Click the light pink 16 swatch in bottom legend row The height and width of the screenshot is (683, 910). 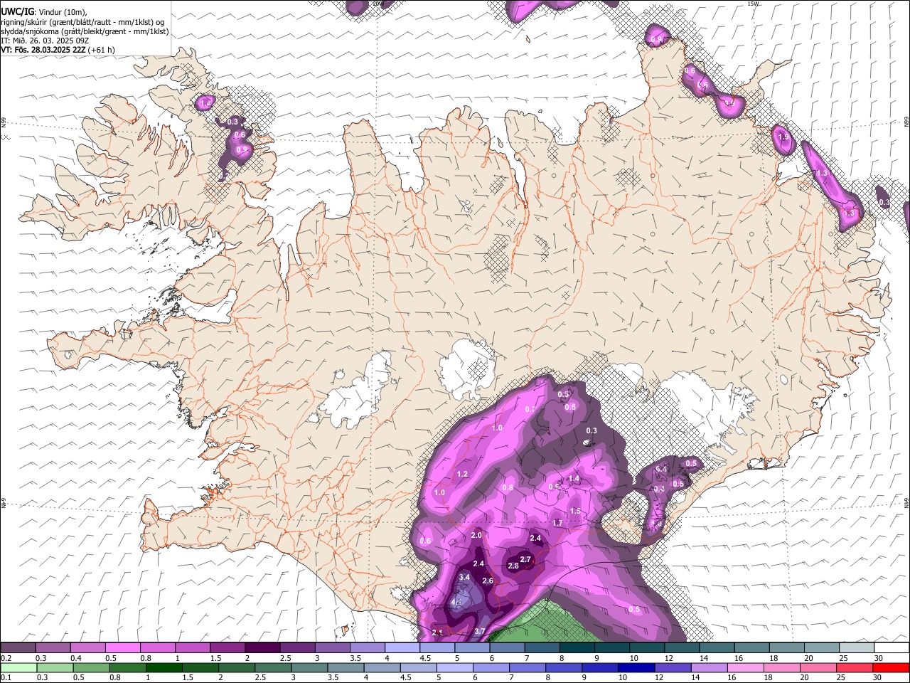pyautogui.click(x=745, y=667)
